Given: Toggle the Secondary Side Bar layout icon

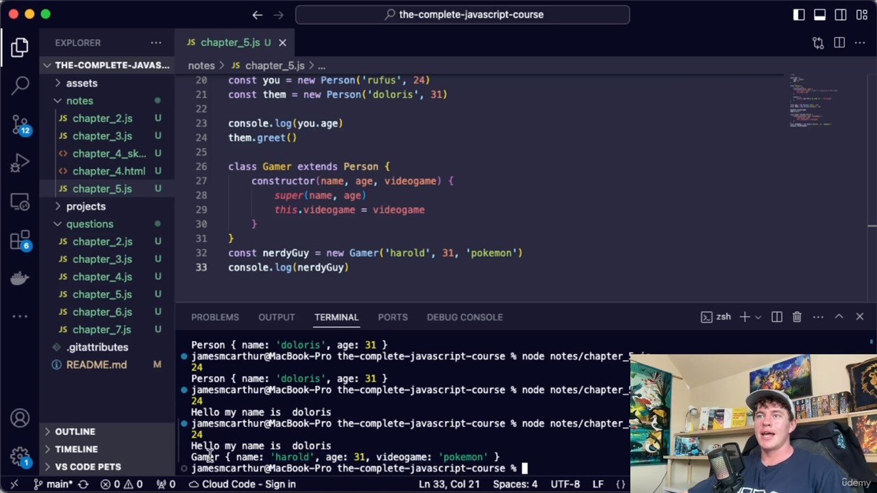Looking at the screenshot, I should (841, 14).
